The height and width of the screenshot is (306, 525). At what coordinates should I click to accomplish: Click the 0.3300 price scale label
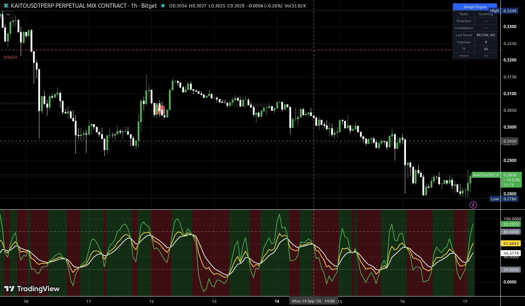coord(510,27)
